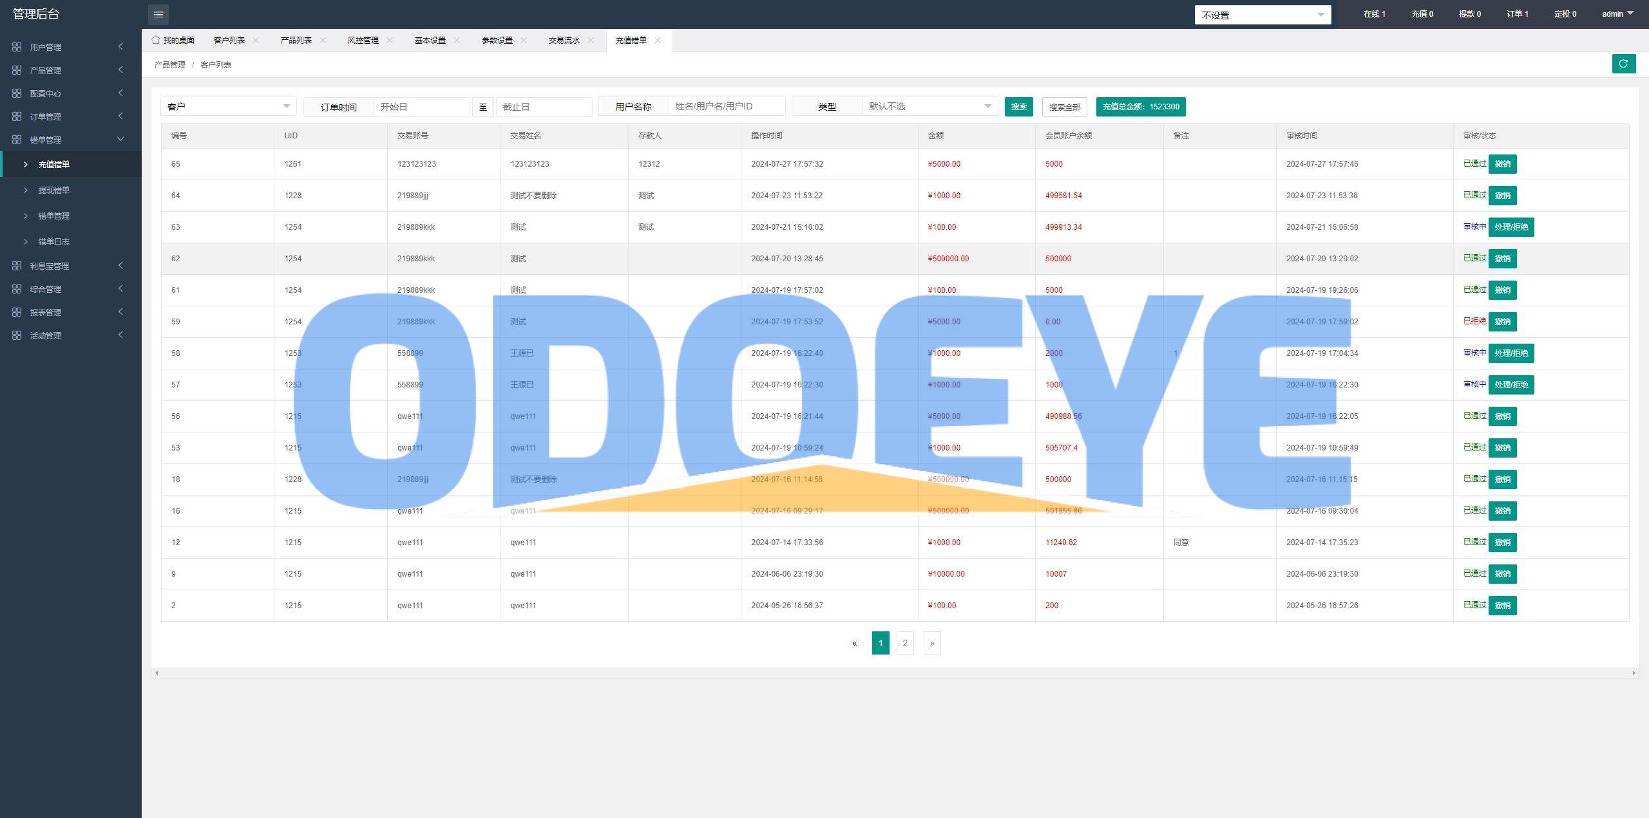Switch to 交易流水 tab
Viewport: 1649px width, 818px height.
[564, 40]
